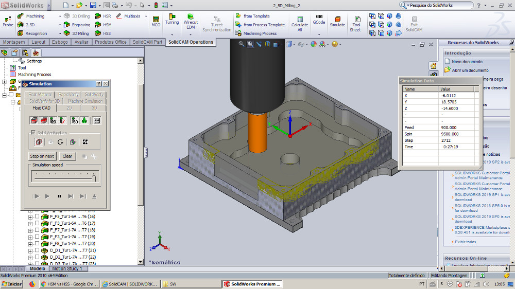Click the show 3D tool icon in Simulation

pyautogui.click(x=75, y=121)
